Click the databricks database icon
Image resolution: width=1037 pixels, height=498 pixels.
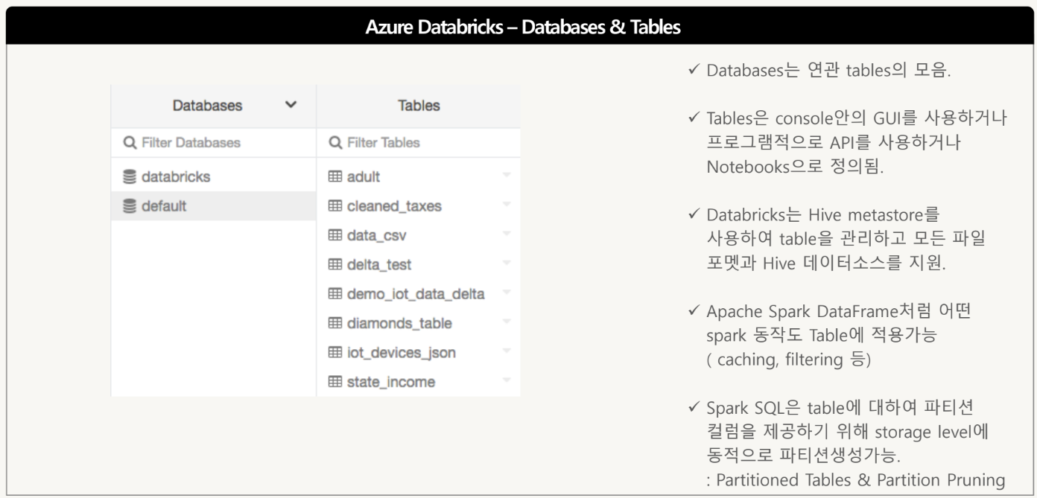pos(130,177)
